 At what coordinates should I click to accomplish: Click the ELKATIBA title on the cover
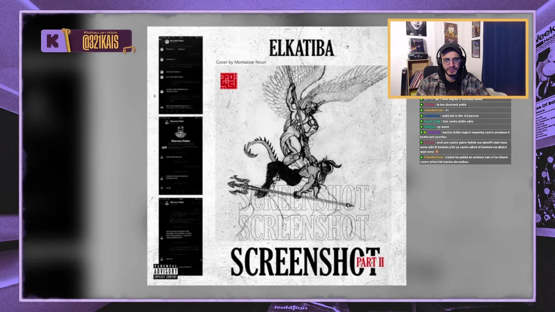tap(301, 48)
